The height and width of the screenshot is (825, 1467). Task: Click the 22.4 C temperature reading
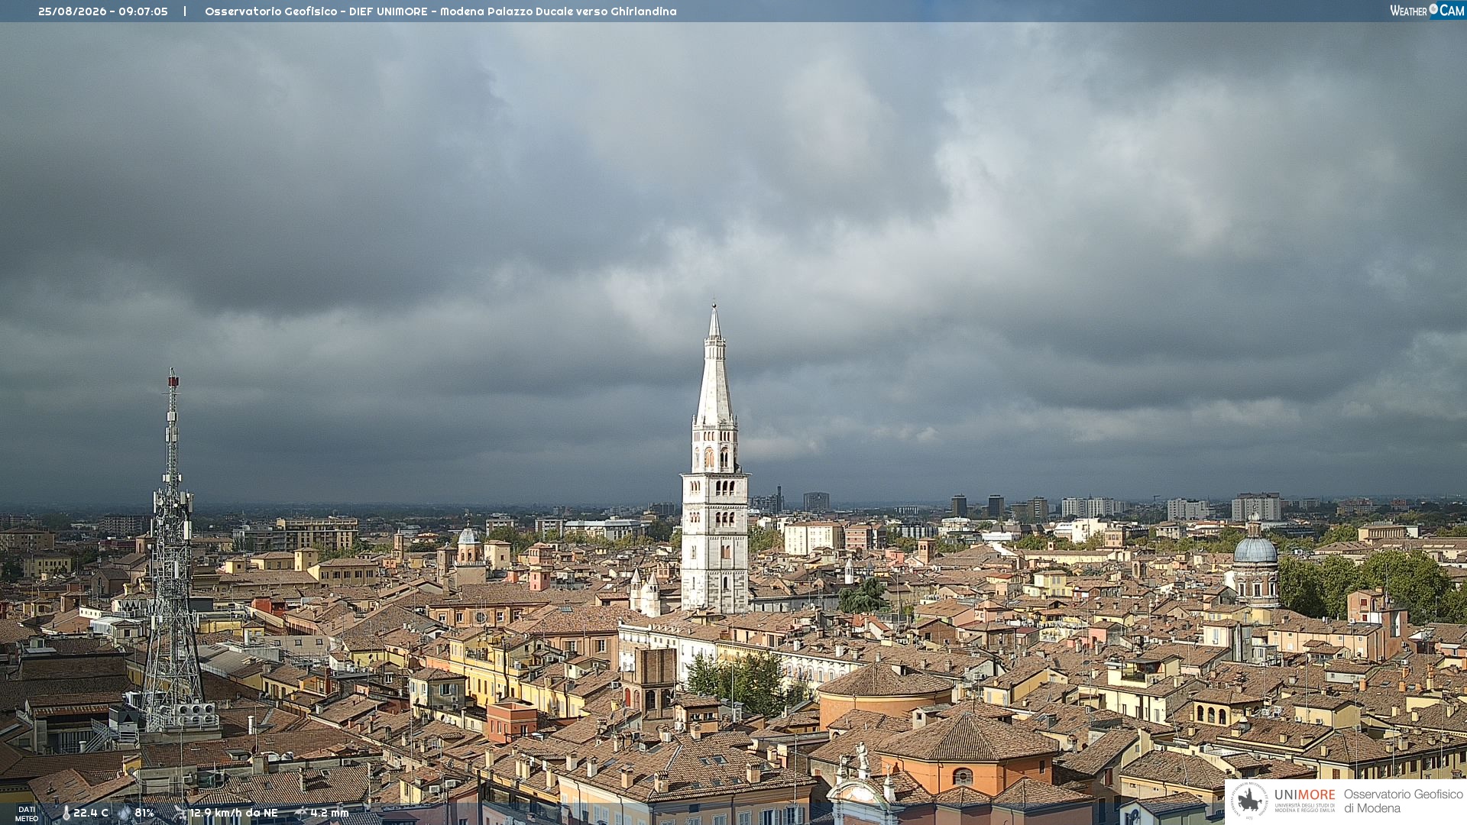(91, 814)
